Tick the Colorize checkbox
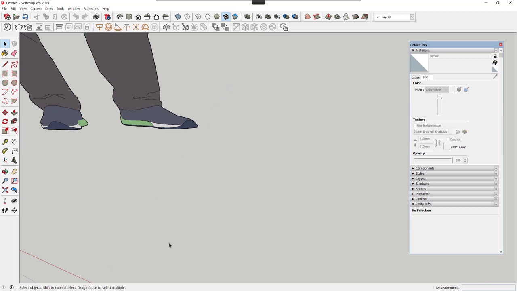This screenshot has width=517, height=291. coord(448,139)
